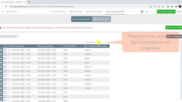Select the 'Анализ результатов' top tab

115,12
